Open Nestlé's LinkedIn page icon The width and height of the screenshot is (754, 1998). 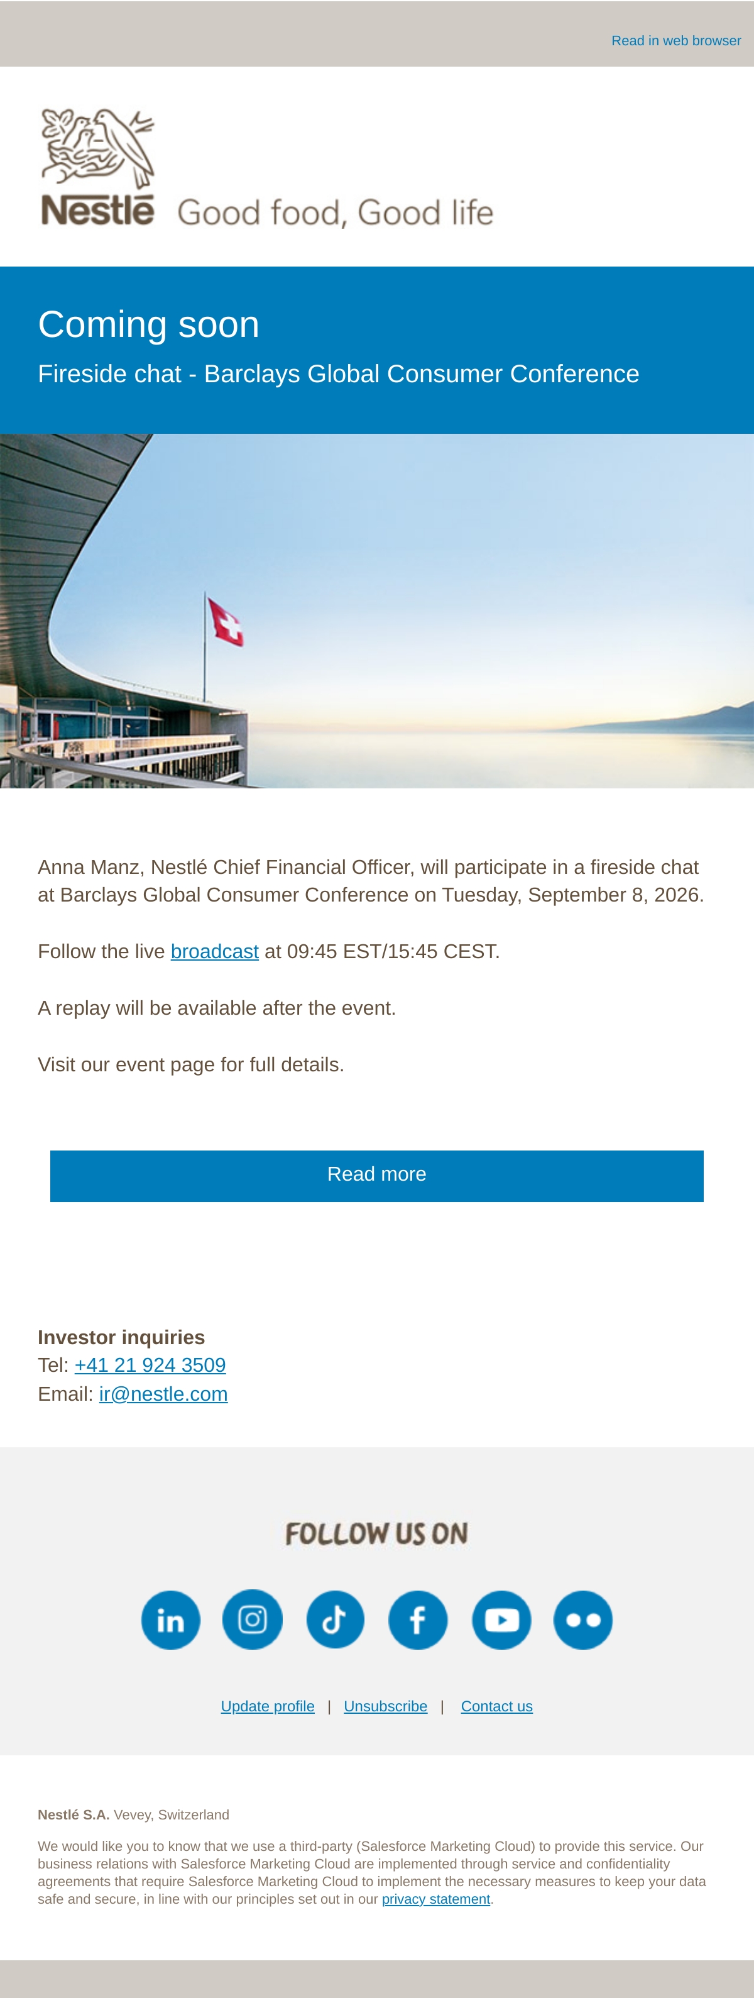[x=170, y=1620]
